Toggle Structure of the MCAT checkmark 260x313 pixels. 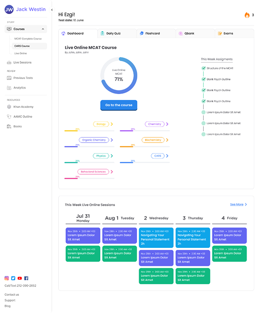(203, 68)
